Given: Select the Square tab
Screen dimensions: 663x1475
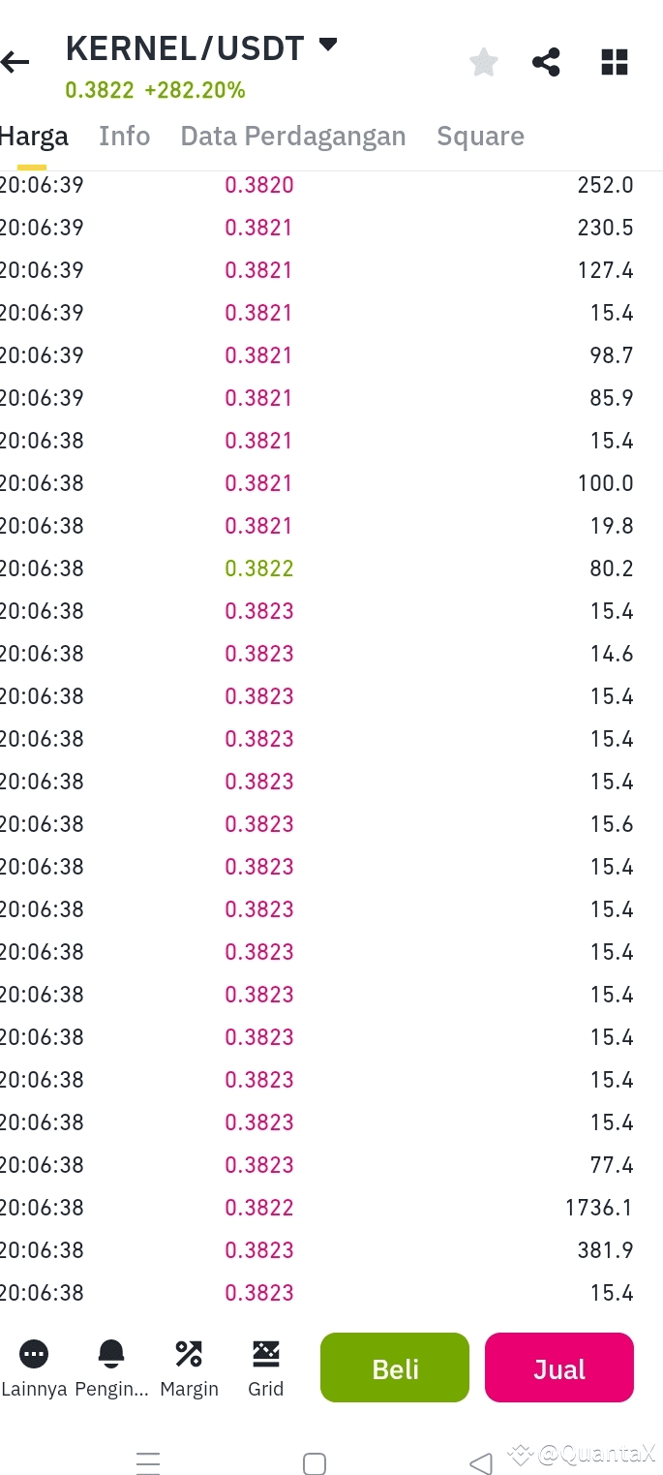Looking at the screenshot, I should (480, 137).
